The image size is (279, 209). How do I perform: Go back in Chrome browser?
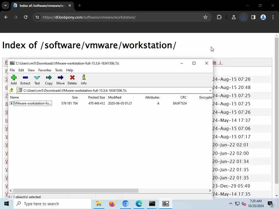[6, 17]
